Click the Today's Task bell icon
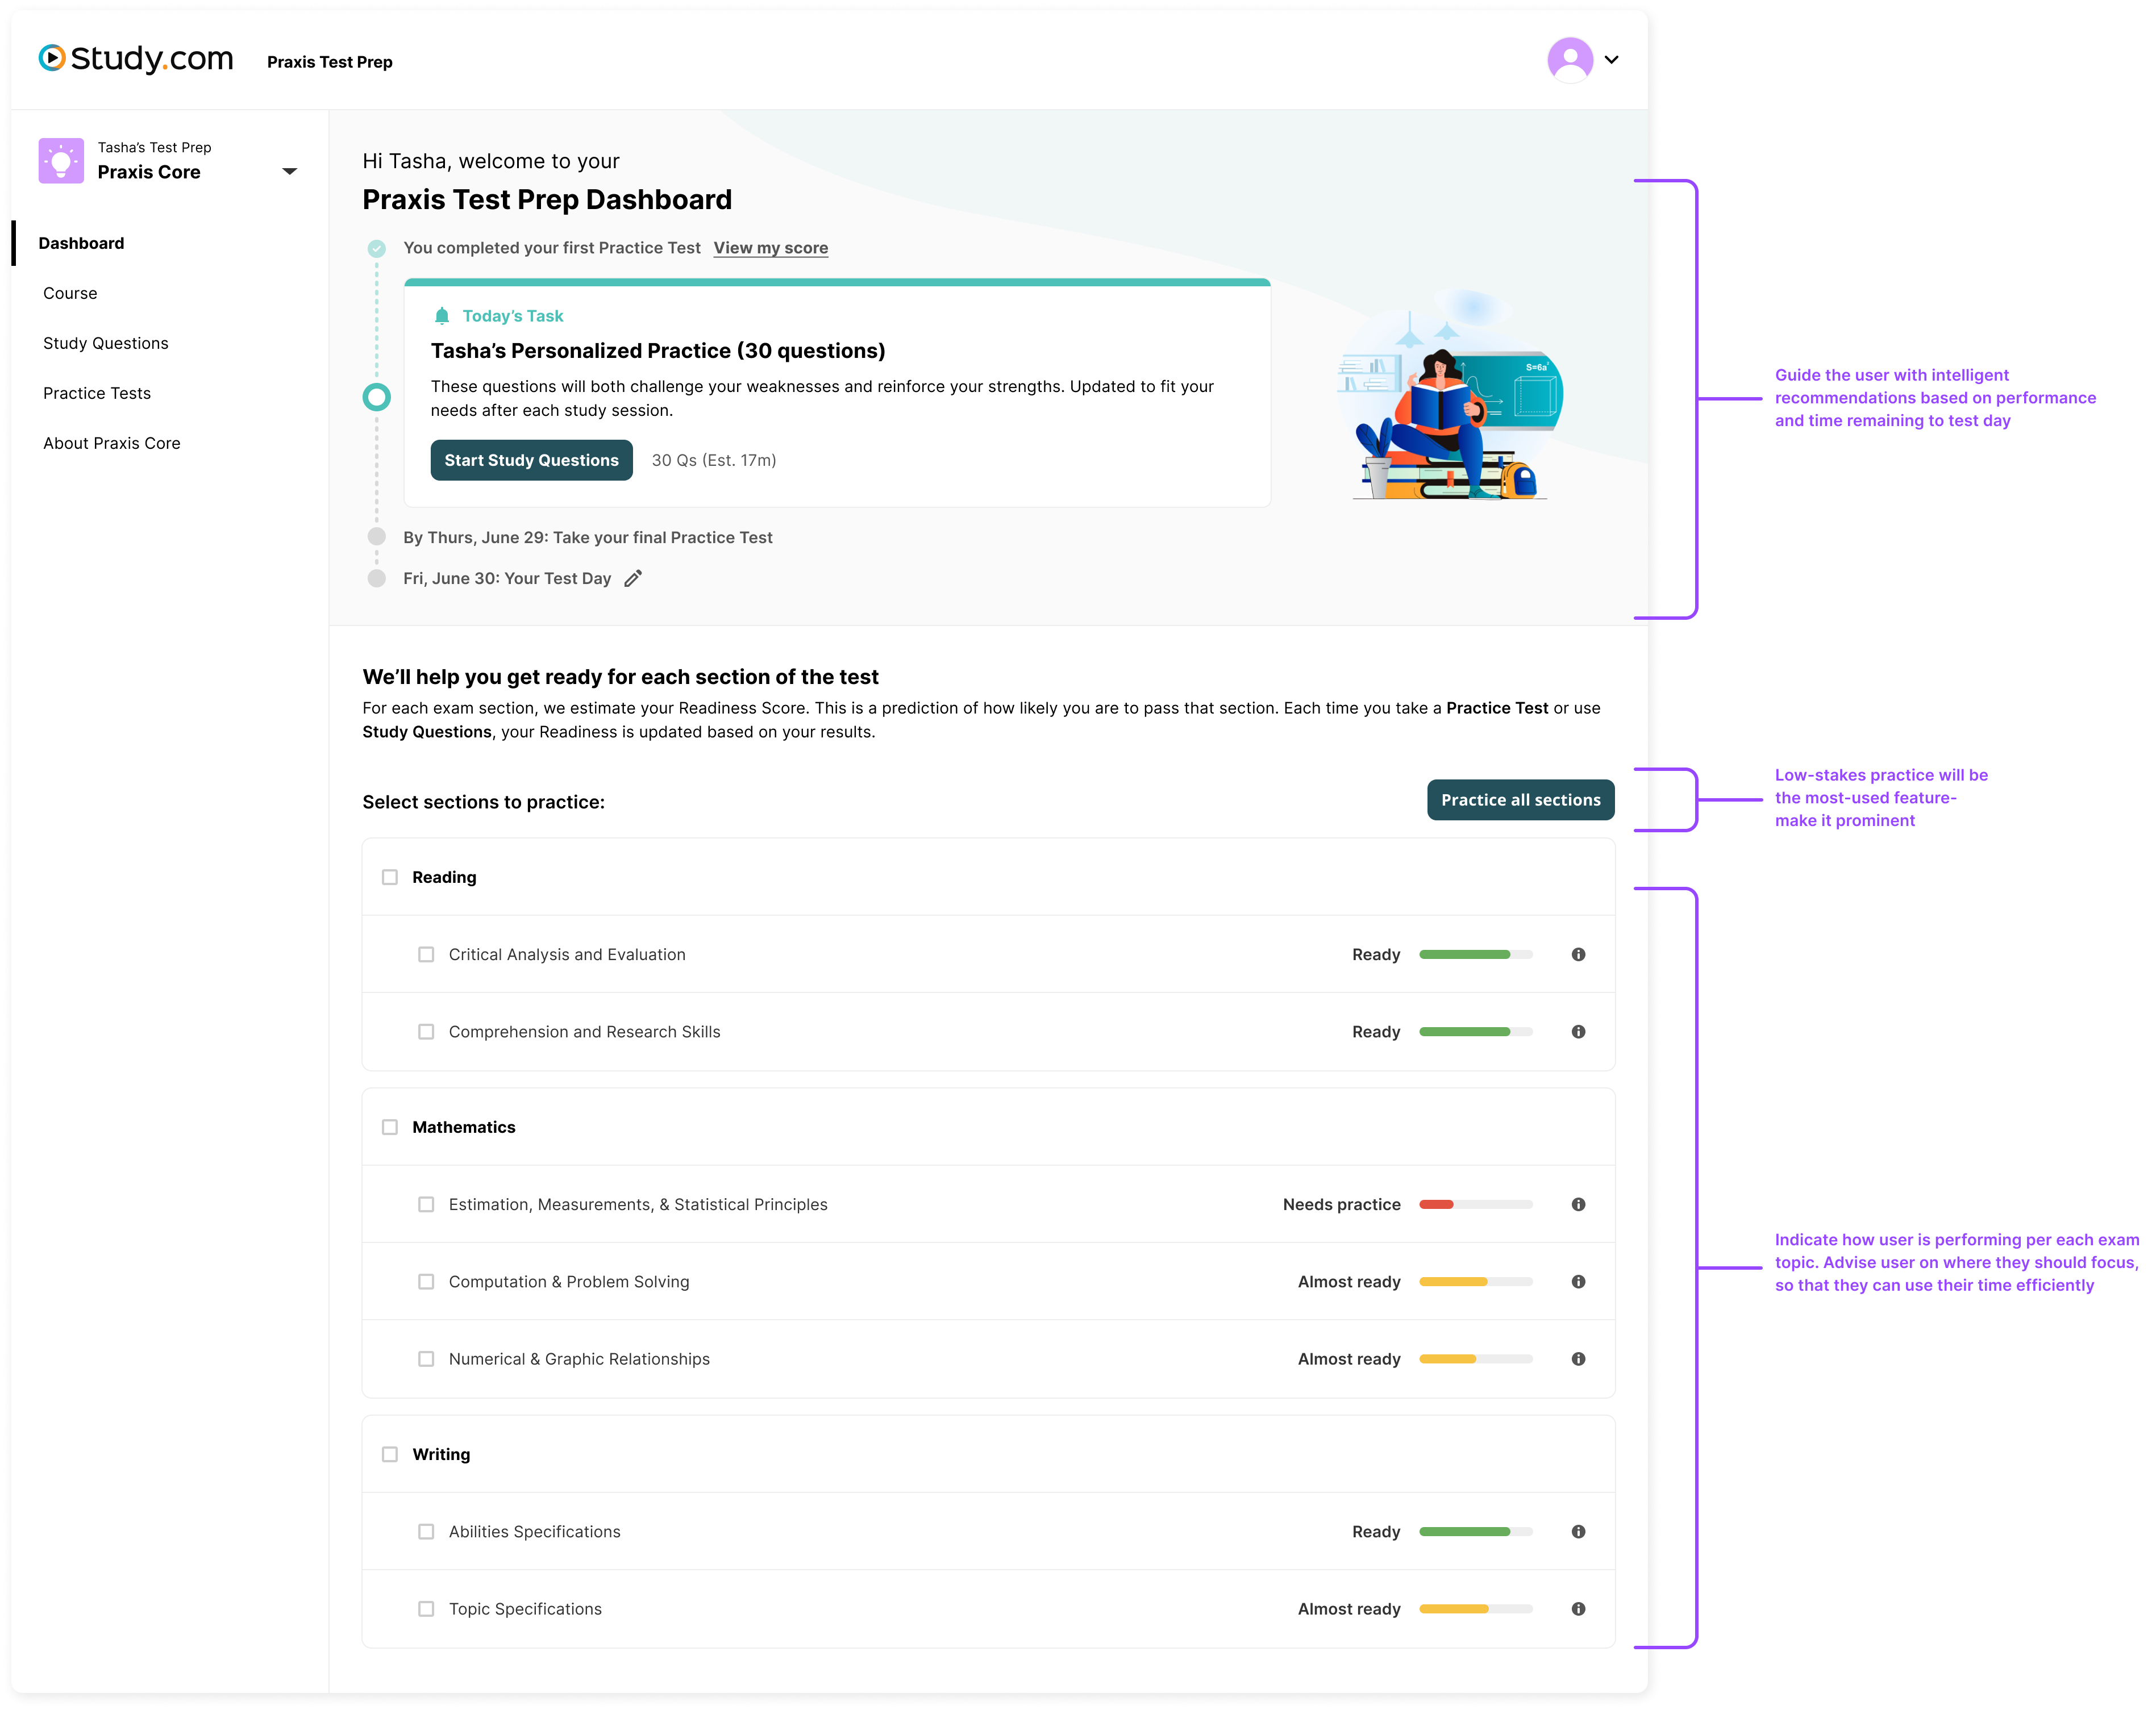Viewport: 2156px width, 1710px height. [x=441, y=316]
